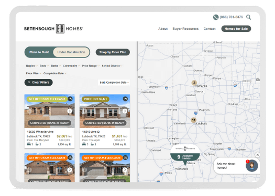
Task: Click the 9 Available Homes map marker
Action: pyautogui.click(x=185, y=155)
